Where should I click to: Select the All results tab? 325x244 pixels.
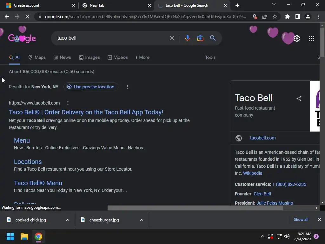[x=15, y=58]
